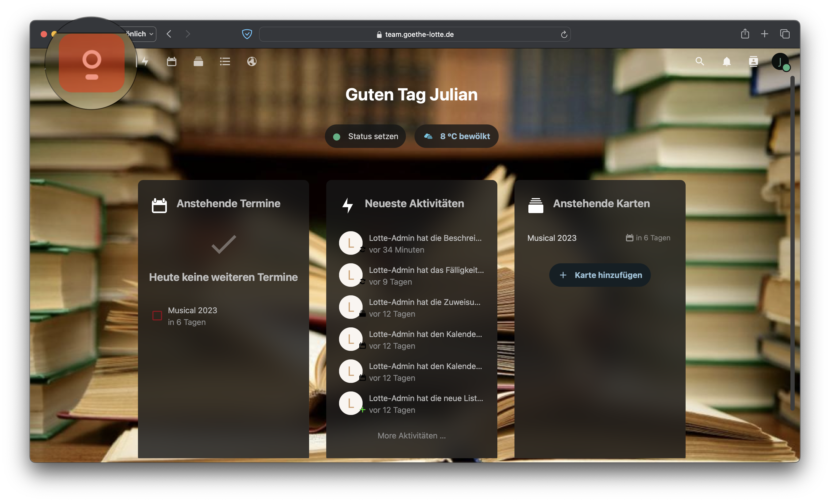The image size is (830, 502).
Task: Expand the Safari profile dropdown chevron
Action: point(151,34)
